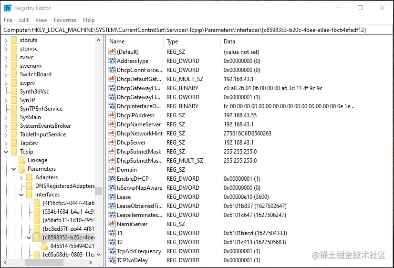Click the DhcpConnForce... DWORD icon
Viewport: 394px width, 268px height.
112,70
